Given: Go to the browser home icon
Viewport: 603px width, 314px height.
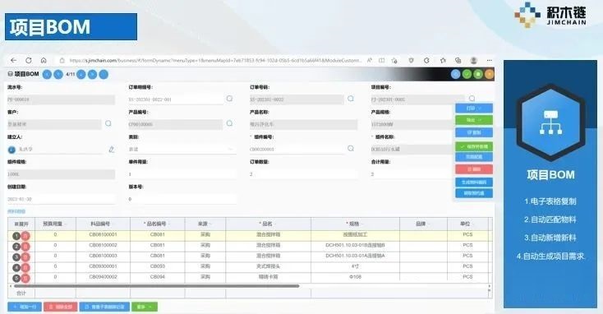Looking at the screenshot, I should click(x=44, y=60).
